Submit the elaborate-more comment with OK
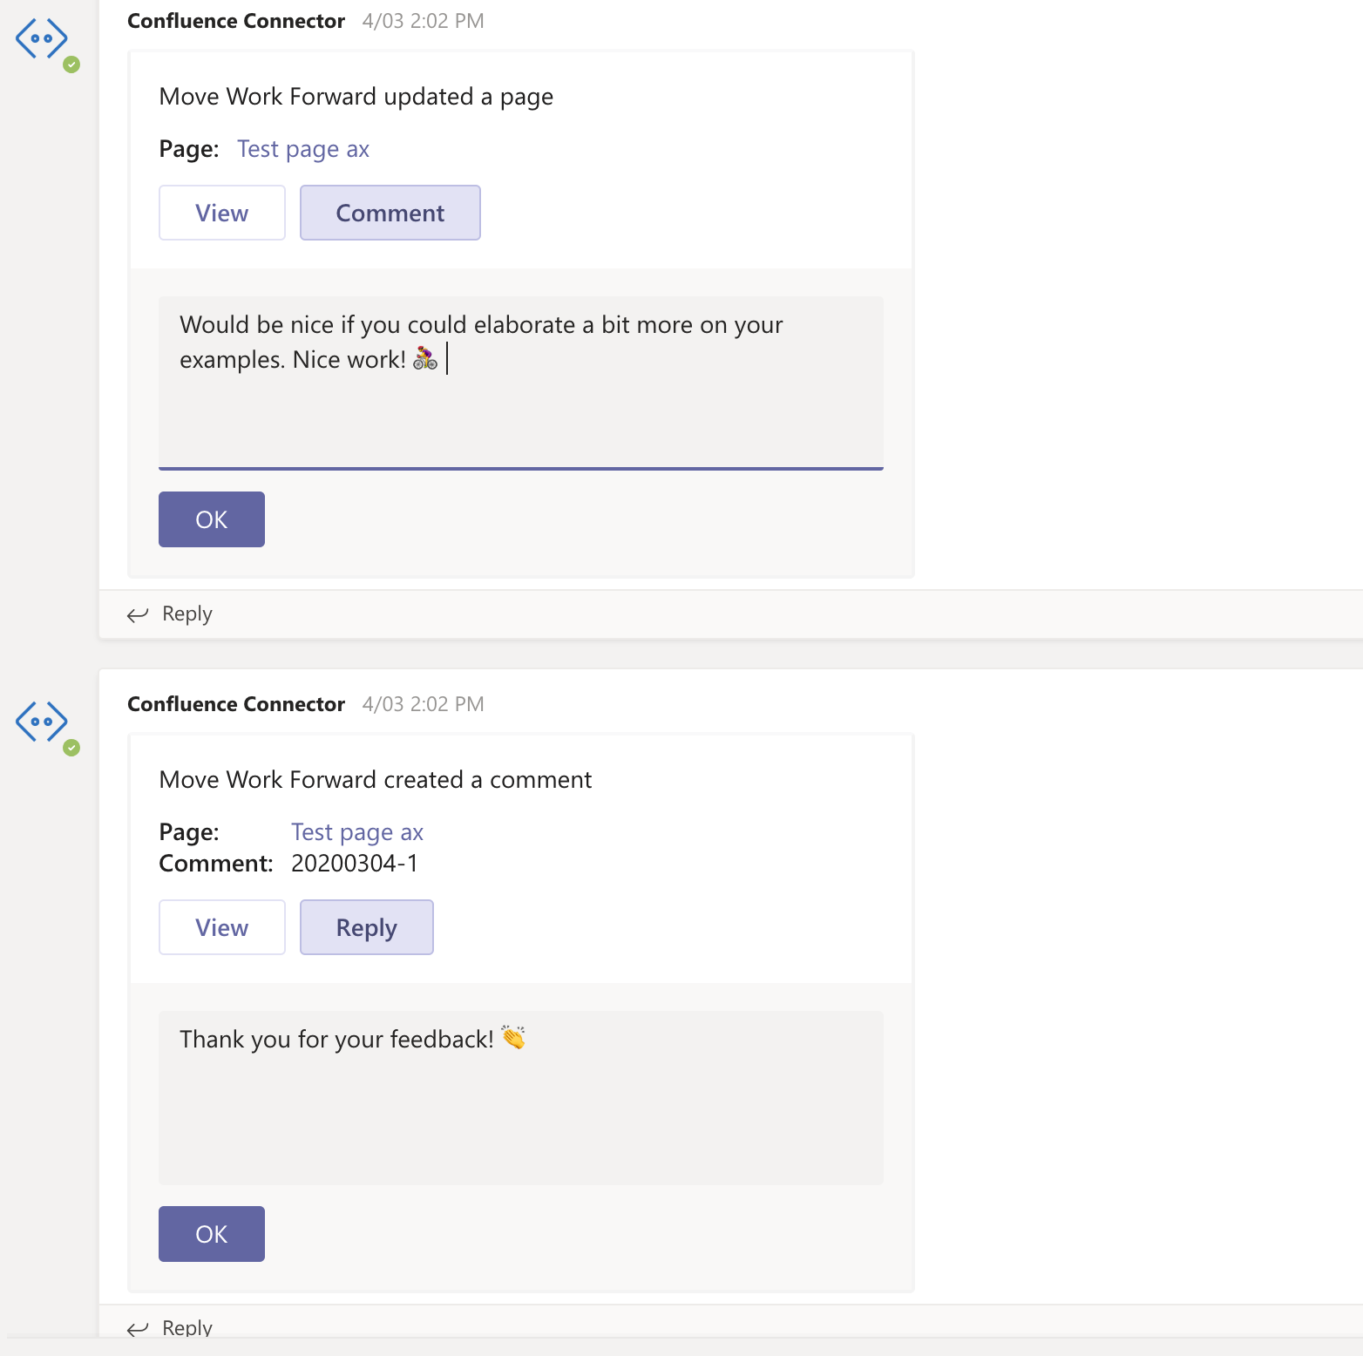The image size is (1363, 1356). pos(211,519)
